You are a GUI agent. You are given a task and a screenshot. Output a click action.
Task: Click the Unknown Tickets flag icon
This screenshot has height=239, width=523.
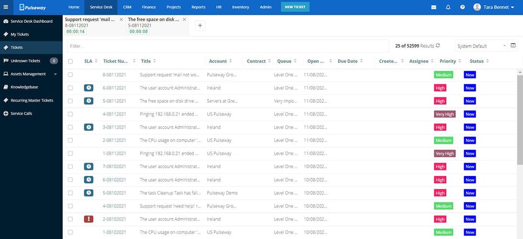tap(6, 61)
